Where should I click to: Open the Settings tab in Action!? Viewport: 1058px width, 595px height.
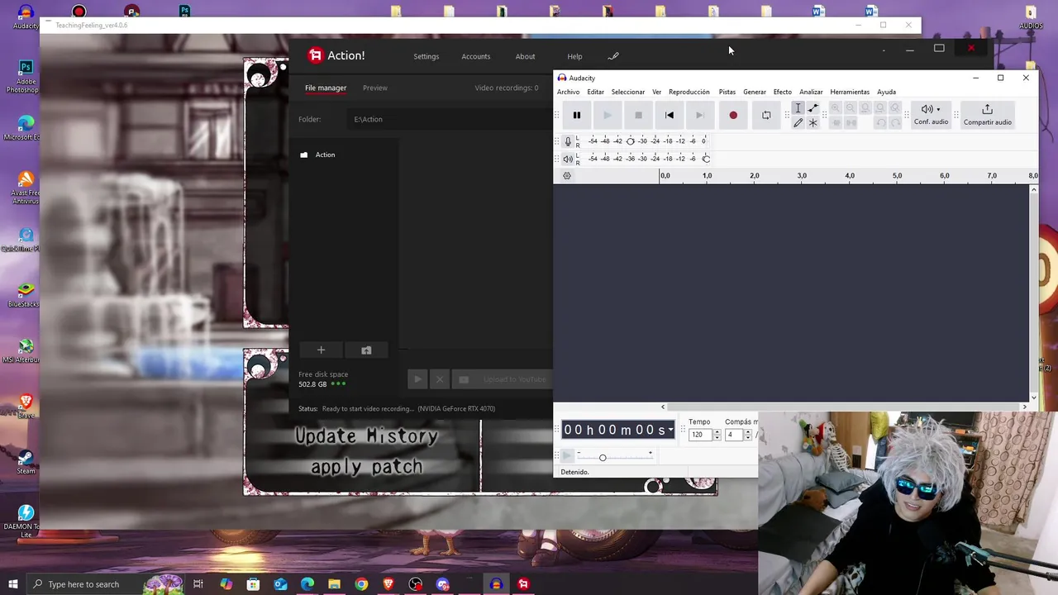point(426,56)
